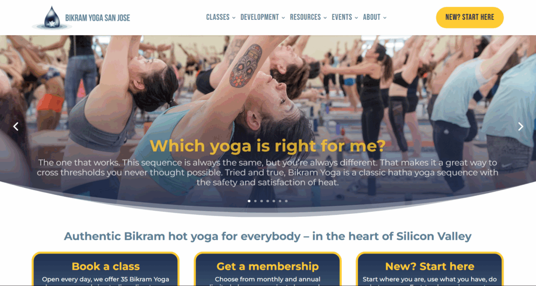Open the Get a membership card
The image size is (536, 286).
267,269
